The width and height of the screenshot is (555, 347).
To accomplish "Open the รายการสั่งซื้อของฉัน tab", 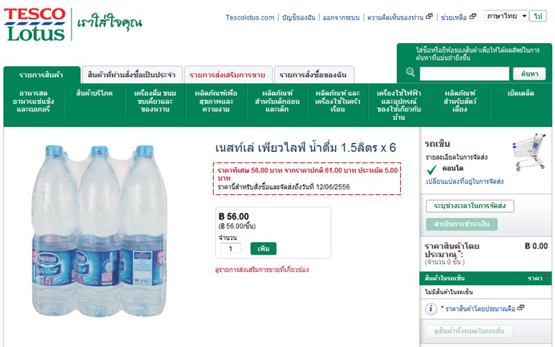I will [x=314, y=75].
